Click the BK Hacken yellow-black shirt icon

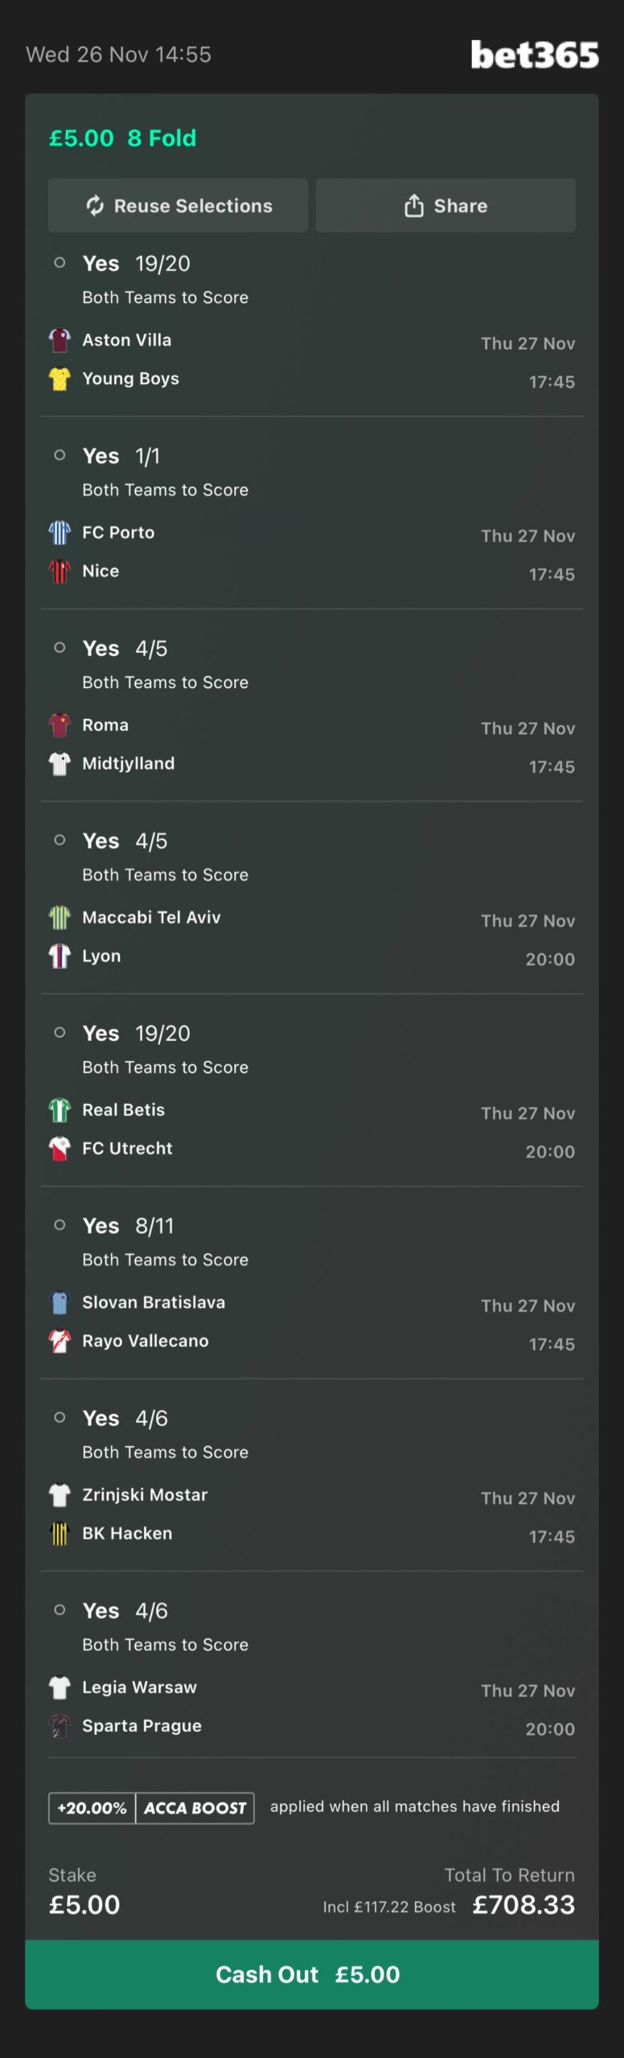(x=60, y=1533)
